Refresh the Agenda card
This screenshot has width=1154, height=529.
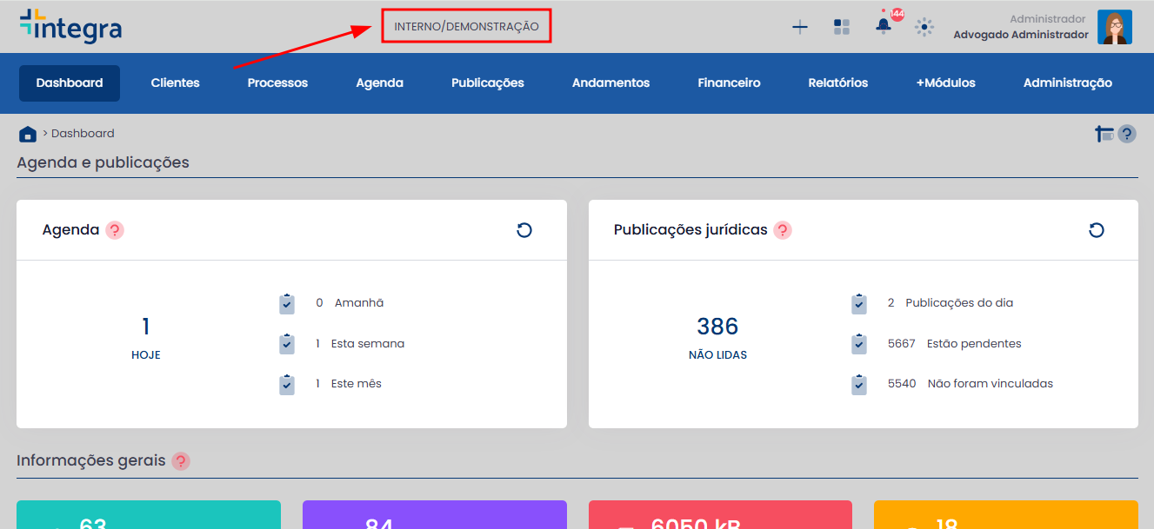click(524, 230)
